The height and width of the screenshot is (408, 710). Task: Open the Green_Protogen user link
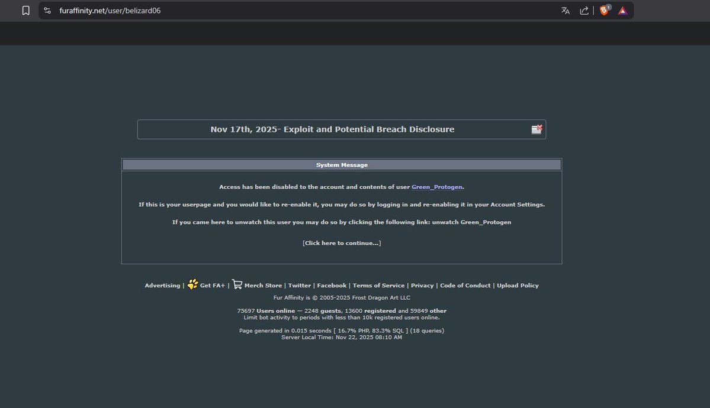point(437,187)
